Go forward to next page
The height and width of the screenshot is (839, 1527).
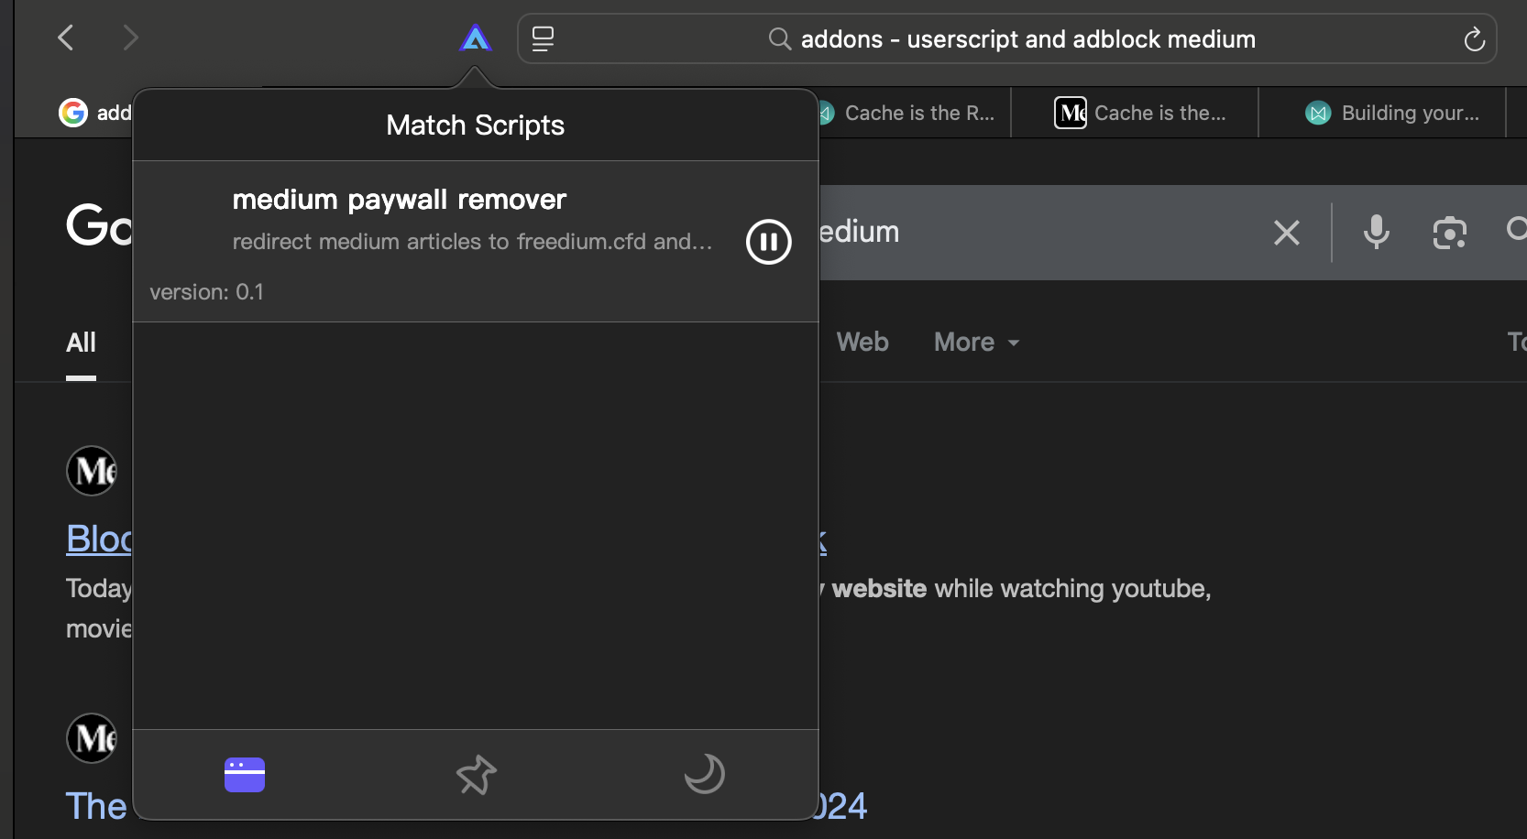[x=130, y=38]
